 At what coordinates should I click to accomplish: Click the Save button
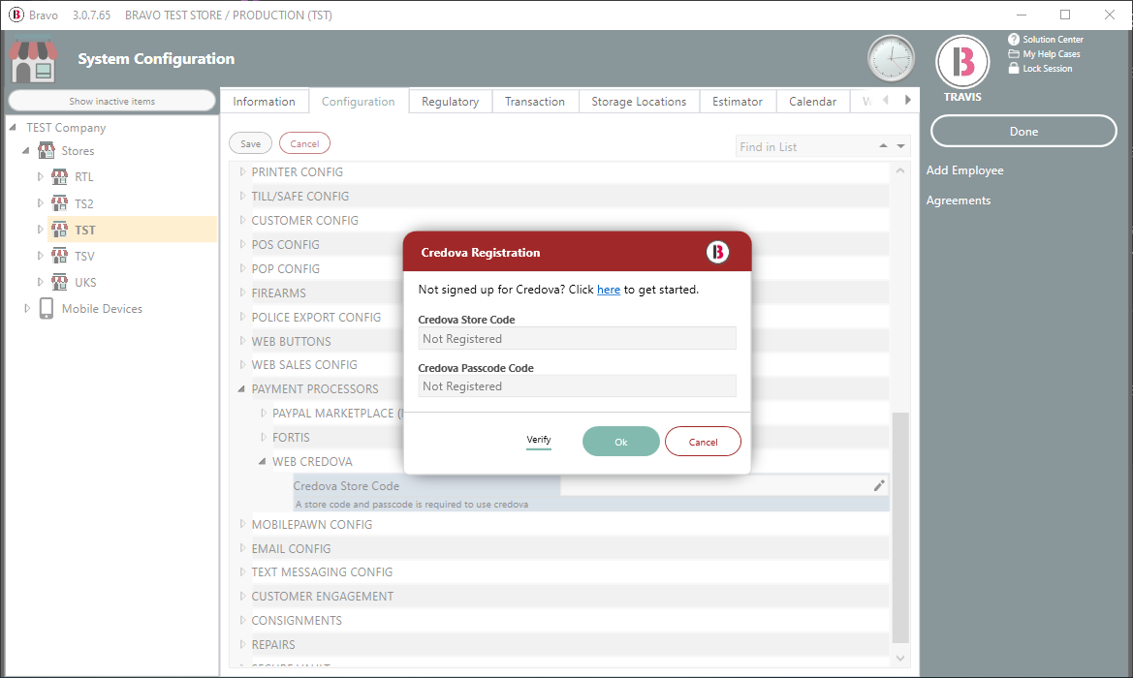[251, 143]
